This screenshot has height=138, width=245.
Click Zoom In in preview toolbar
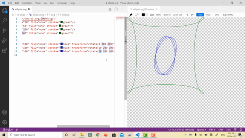point(167,15)
